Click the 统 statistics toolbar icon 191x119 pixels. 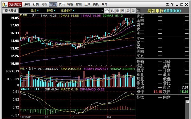(x=112, y=11)
